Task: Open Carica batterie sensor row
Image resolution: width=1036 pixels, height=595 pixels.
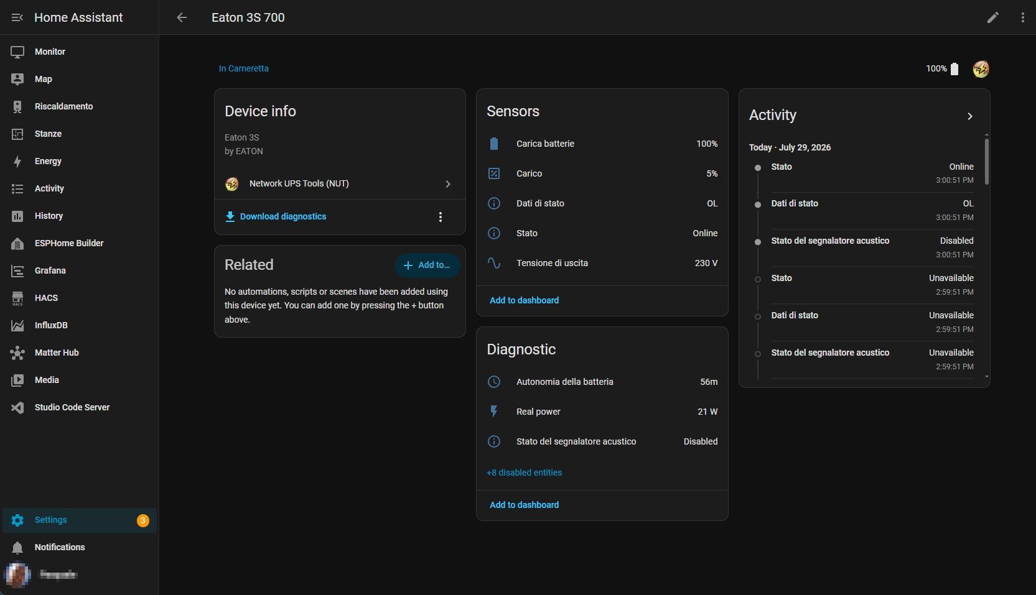Action: click(x=602, y=144)
